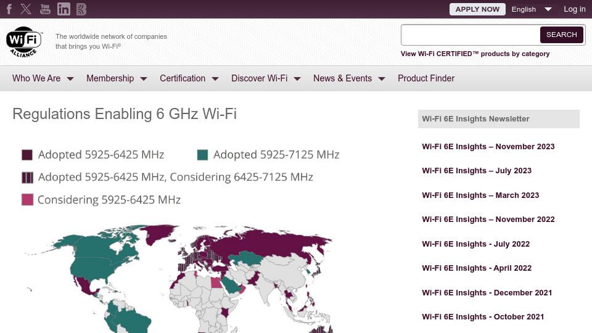Image resolution: width=592 pixels, height=333 pixels.
Task: Open the English language dropdown
Action: [531, 9]
